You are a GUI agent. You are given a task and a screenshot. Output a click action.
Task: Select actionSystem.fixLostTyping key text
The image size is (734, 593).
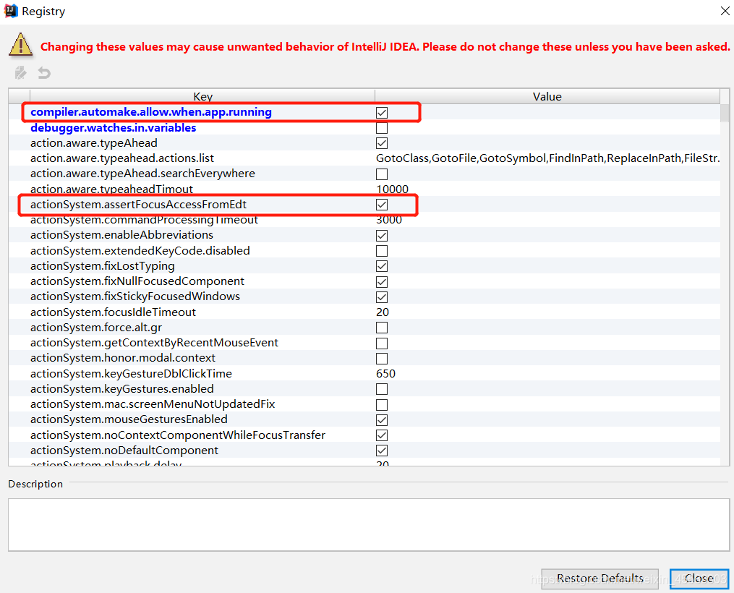coord(103,266)
